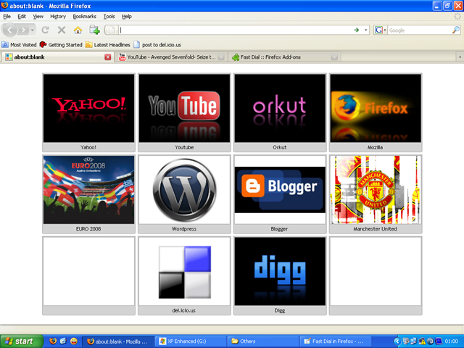Open the Manchester United speed dial thumbnail
This screenshot has height=348, width=464.
tap(376, 194)
